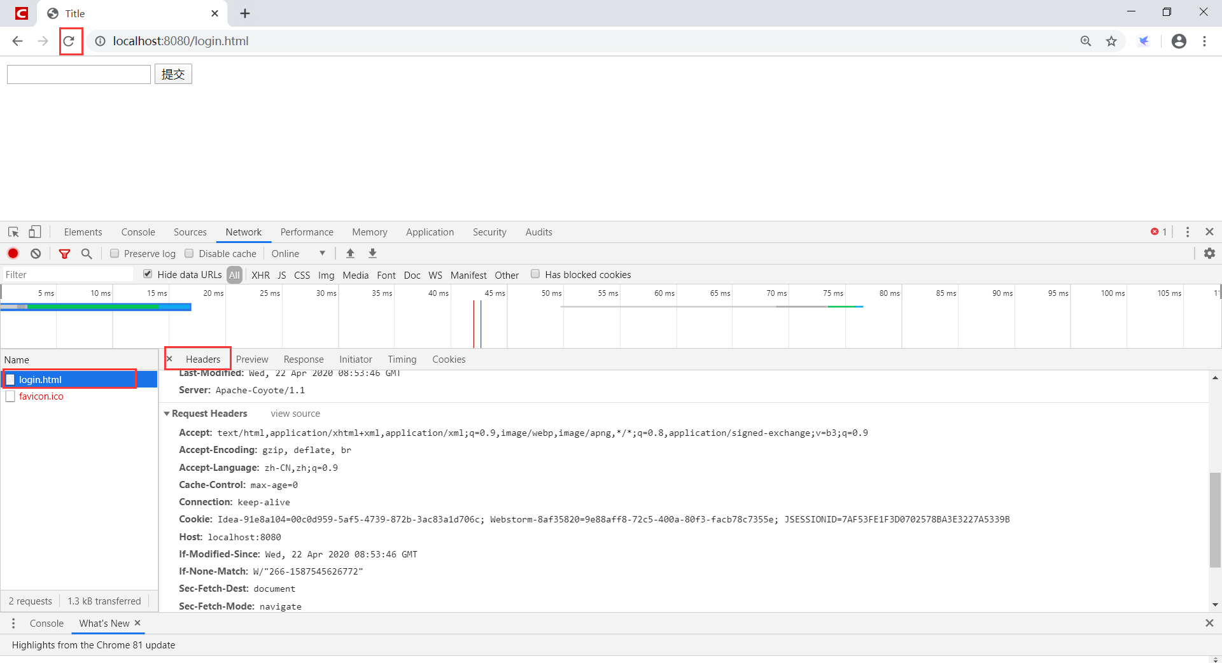Export HAR file with download arrow

point(373,253)
